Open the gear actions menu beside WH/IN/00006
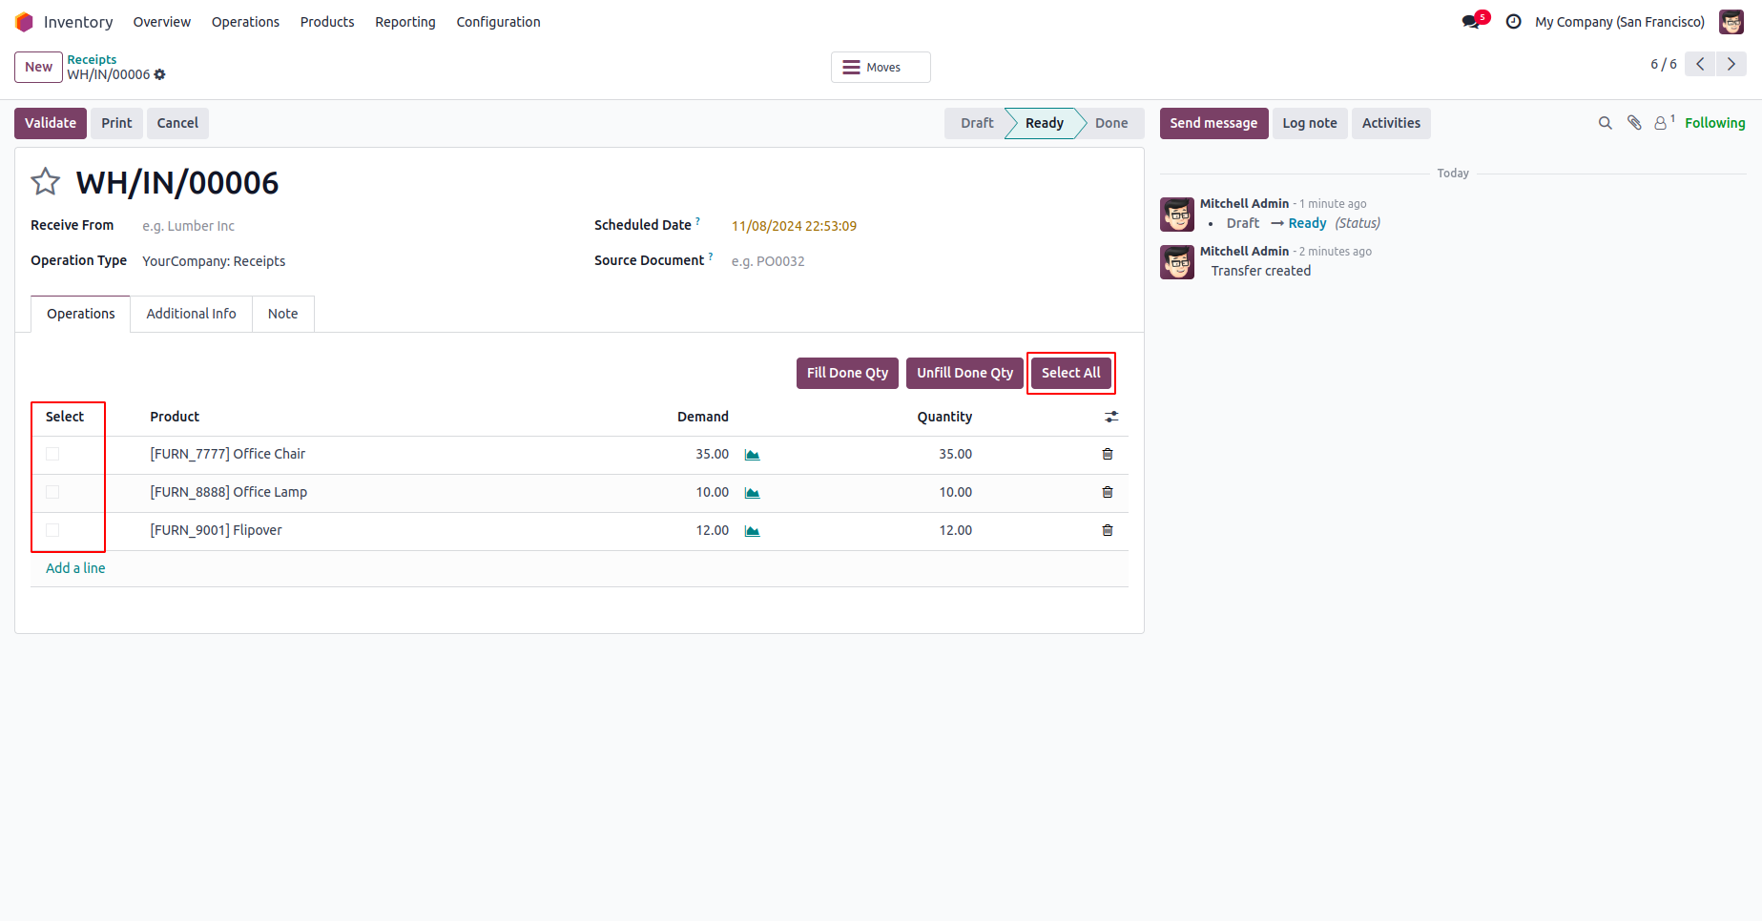 tap(160, 74)
